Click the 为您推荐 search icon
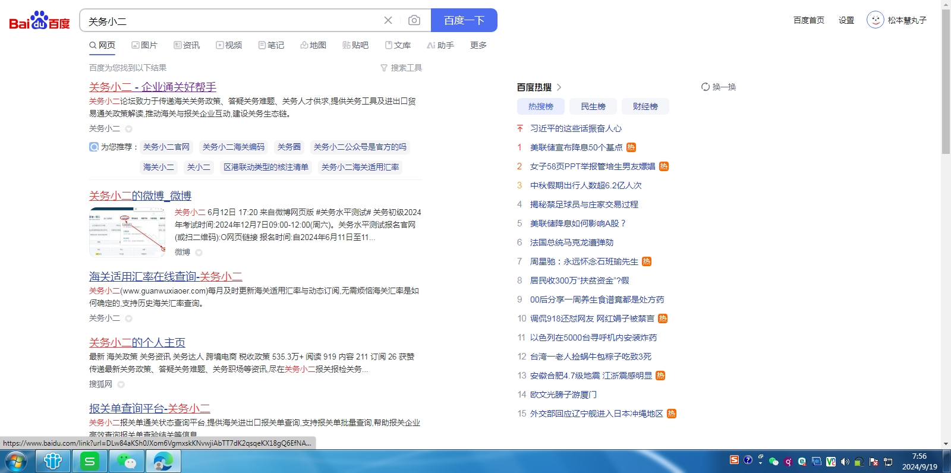951x473 pixels. (x=94, y=147)
